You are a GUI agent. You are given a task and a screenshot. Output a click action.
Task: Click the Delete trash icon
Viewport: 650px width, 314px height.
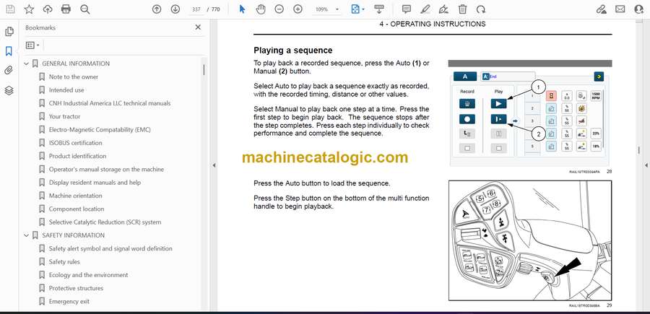point(462,9)
